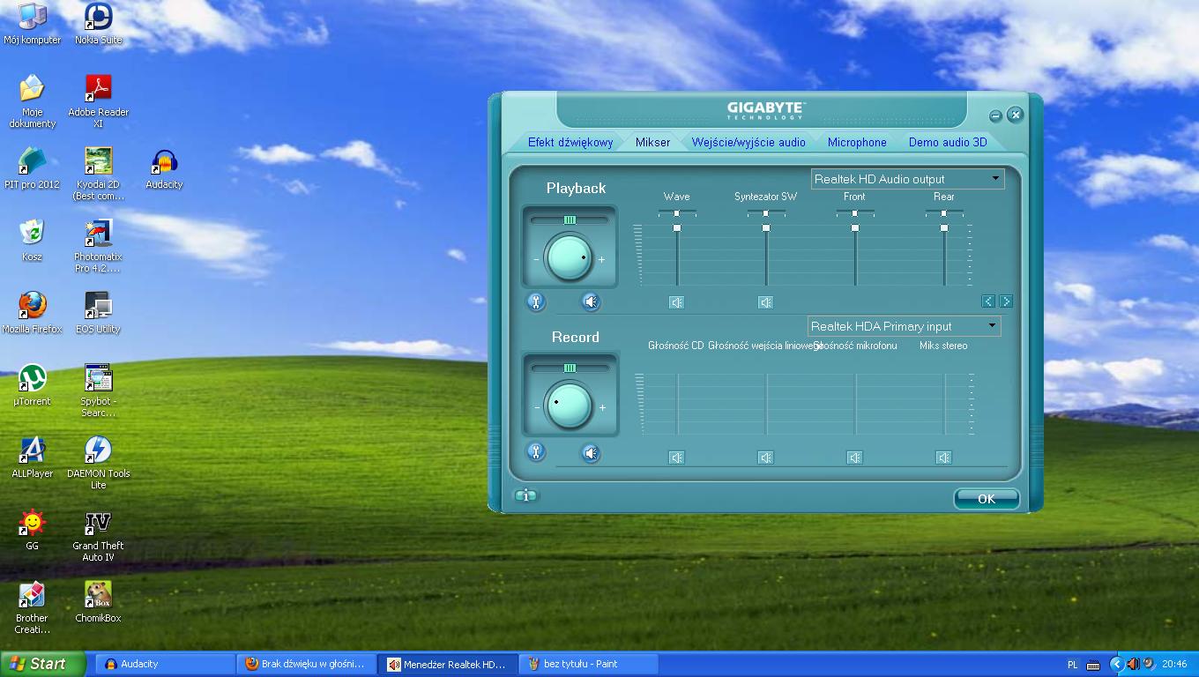Open the Windows Start menu
1199x677 pixels.
(x=43, y=664)
